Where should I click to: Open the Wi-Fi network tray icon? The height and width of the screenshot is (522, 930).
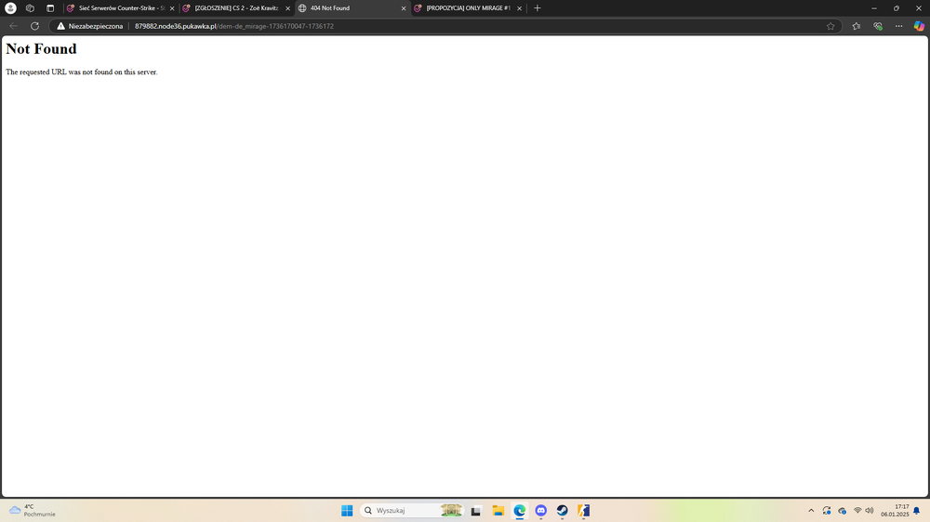(857, 510)
